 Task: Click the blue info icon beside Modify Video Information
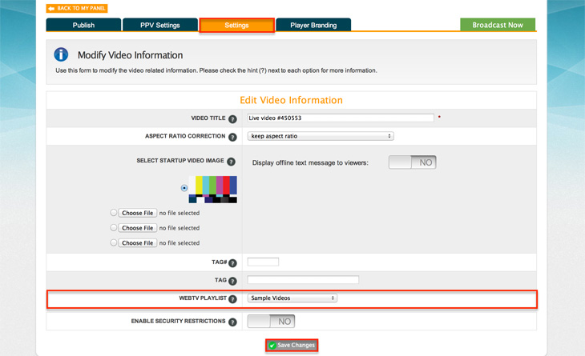[61, 54]
